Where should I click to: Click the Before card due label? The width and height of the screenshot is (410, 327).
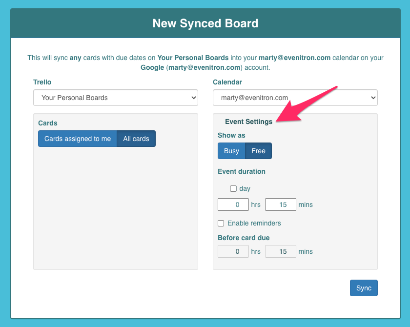tap(244, 238)
